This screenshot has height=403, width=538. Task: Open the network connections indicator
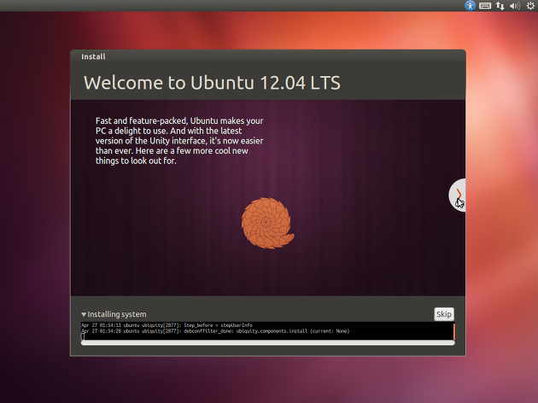500,5
